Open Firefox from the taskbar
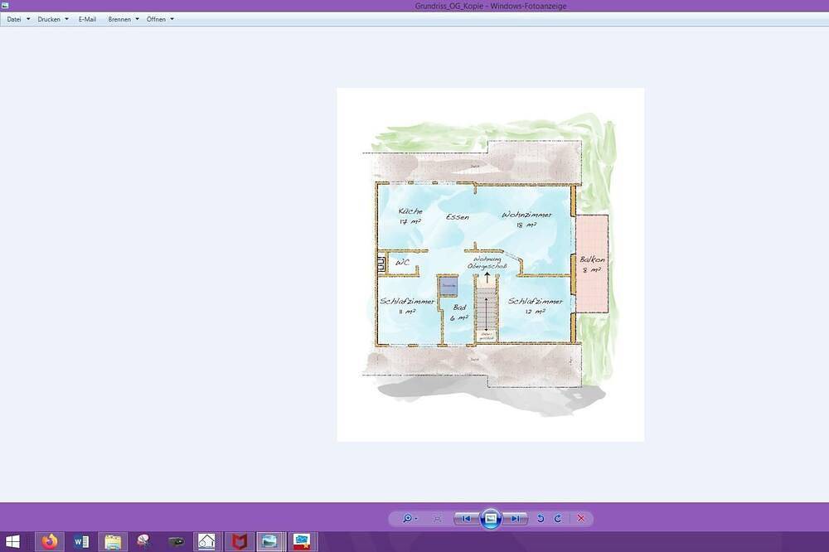 pos(50,542)
